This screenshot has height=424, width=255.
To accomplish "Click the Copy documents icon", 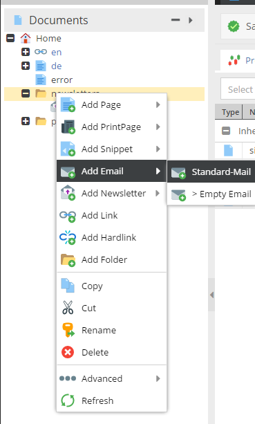I will point(68,286).
